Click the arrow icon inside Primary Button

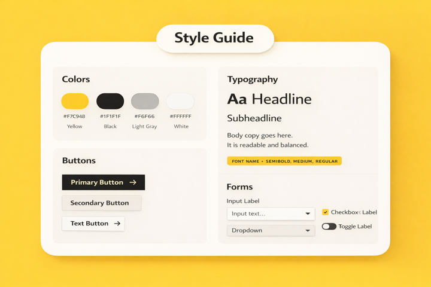(133, 182)
